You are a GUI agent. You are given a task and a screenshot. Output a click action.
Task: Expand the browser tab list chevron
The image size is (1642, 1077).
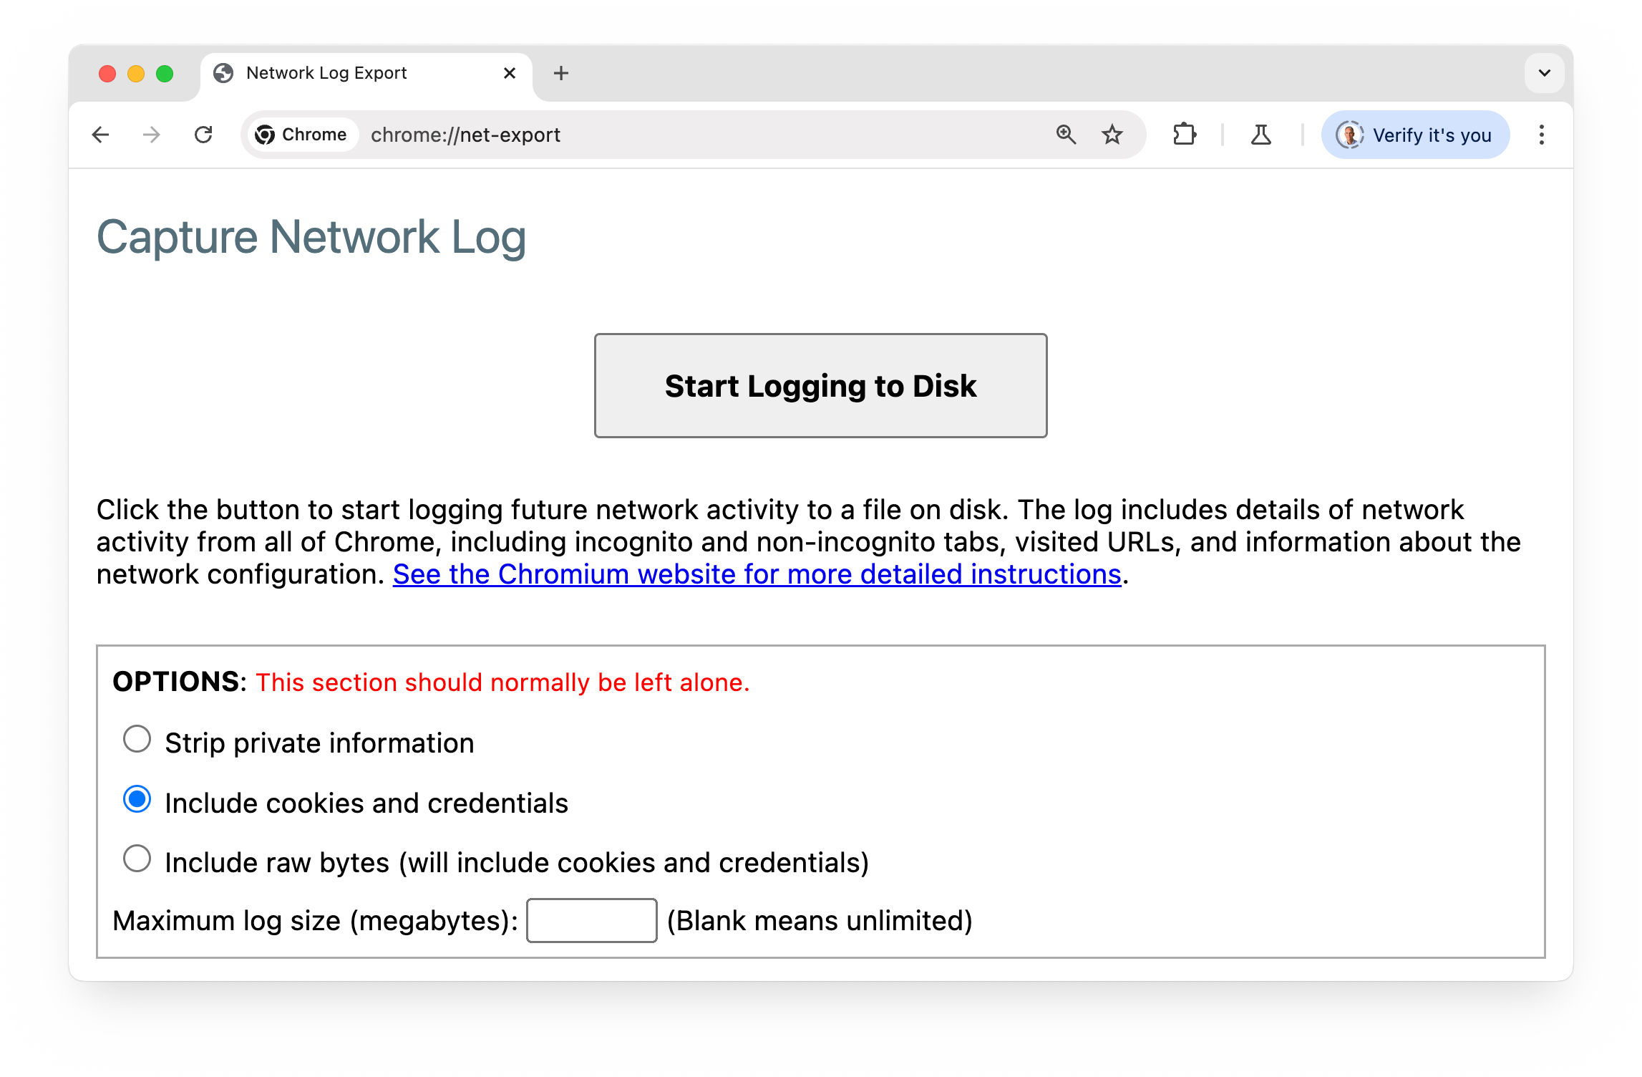[1543, 73]
